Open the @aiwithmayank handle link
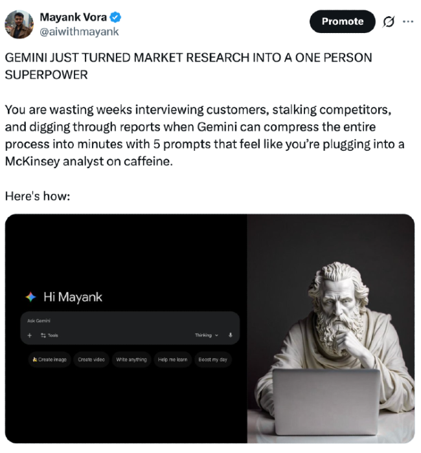Image resolution: width=421 pixels, height=453 pixels. (x=79, y=32)
